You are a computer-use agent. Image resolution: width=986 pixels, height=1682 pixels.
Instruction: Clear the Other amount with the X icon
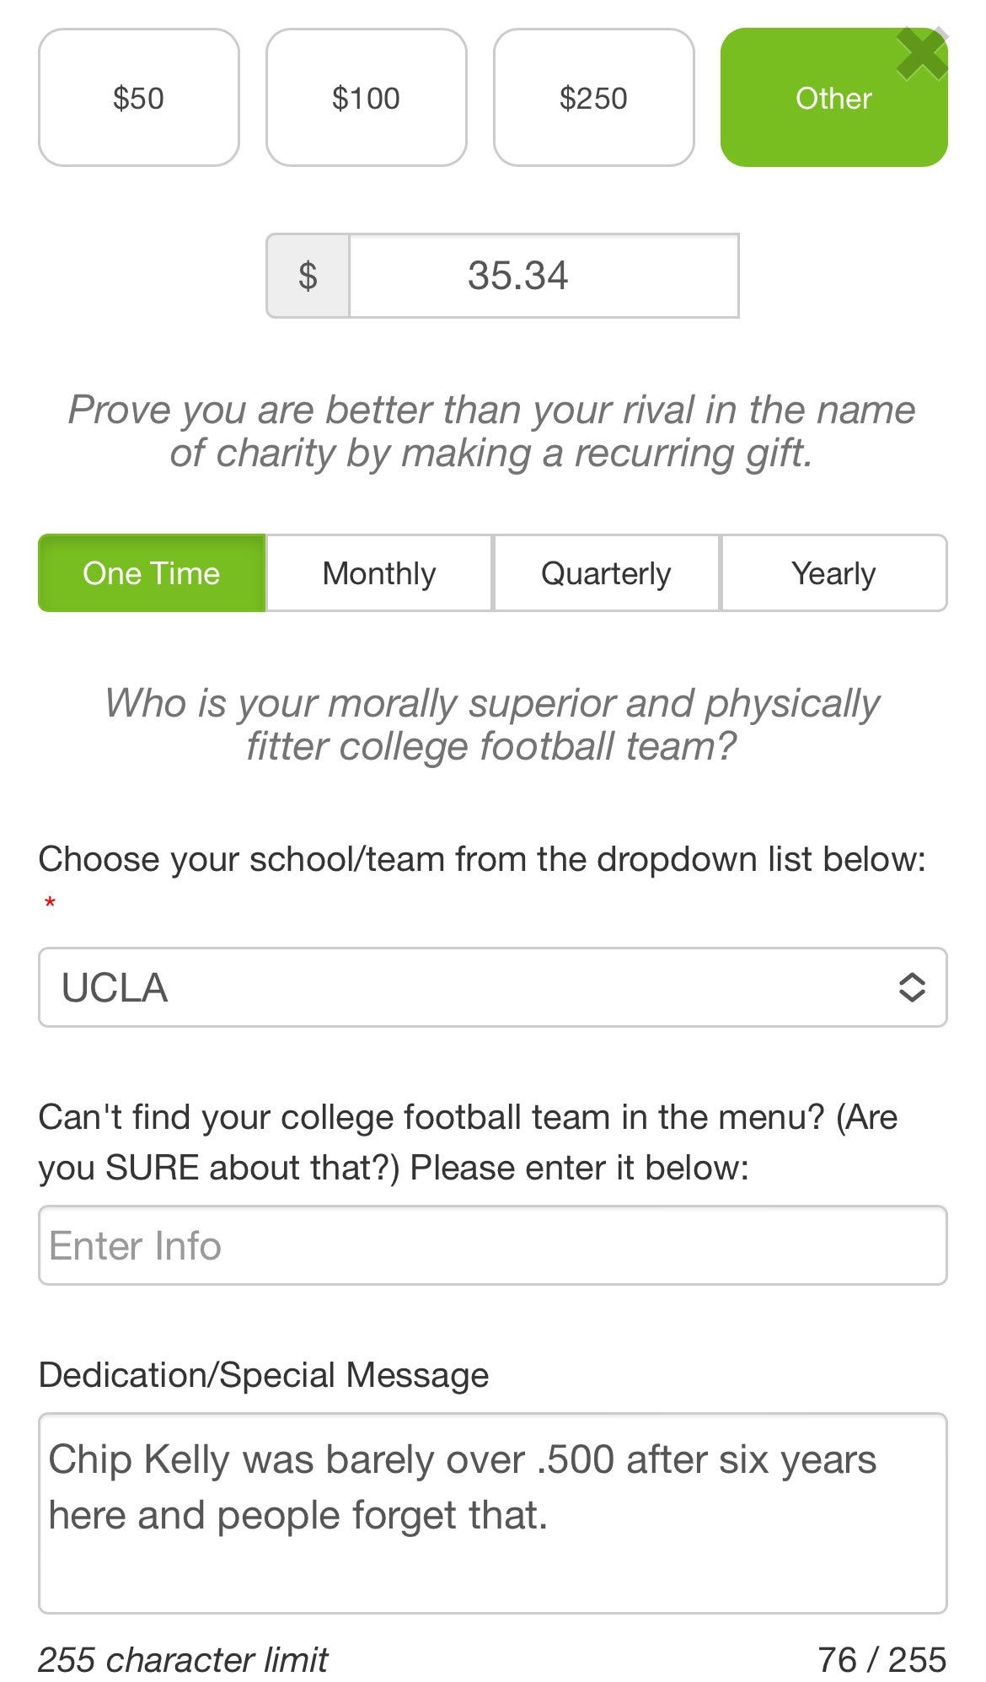(922, 53)
